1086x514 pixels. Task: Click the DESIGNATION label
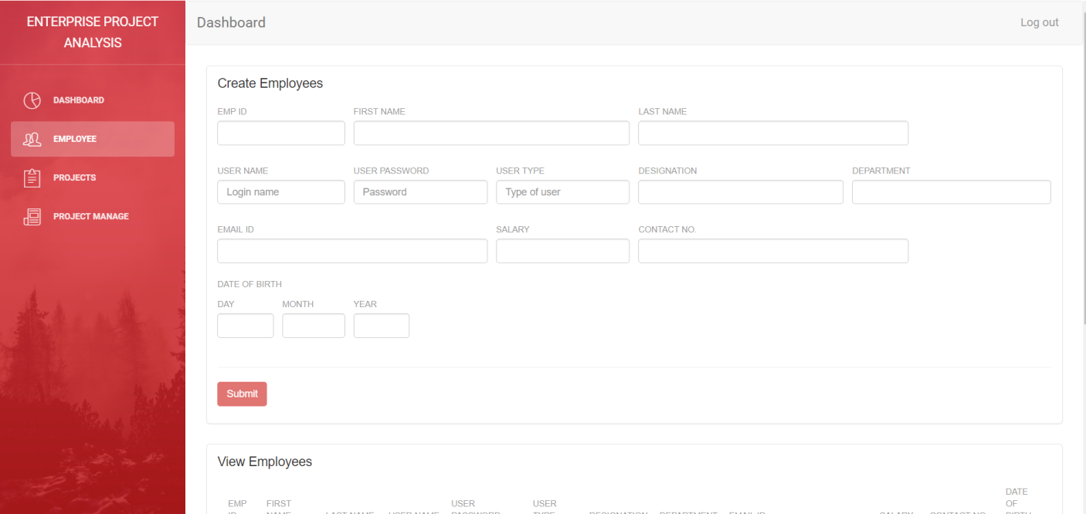click(x=667, y=171)
